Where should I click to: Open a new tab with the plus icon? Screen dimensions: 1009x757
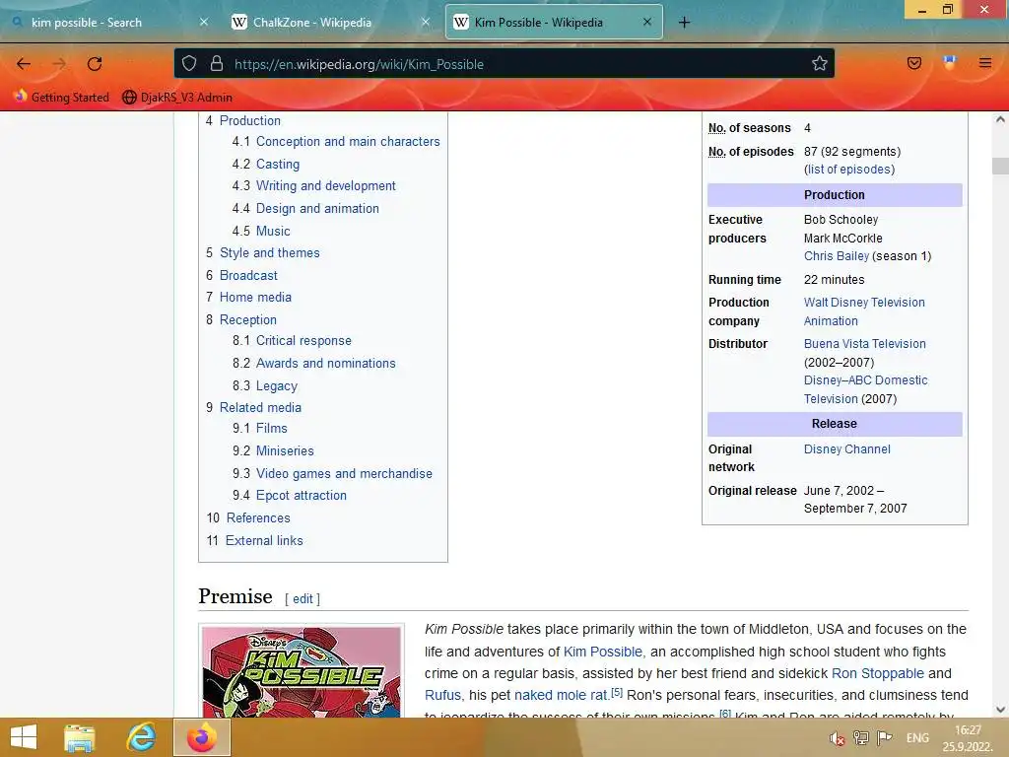pyautogui.click(x=684, y=23)
